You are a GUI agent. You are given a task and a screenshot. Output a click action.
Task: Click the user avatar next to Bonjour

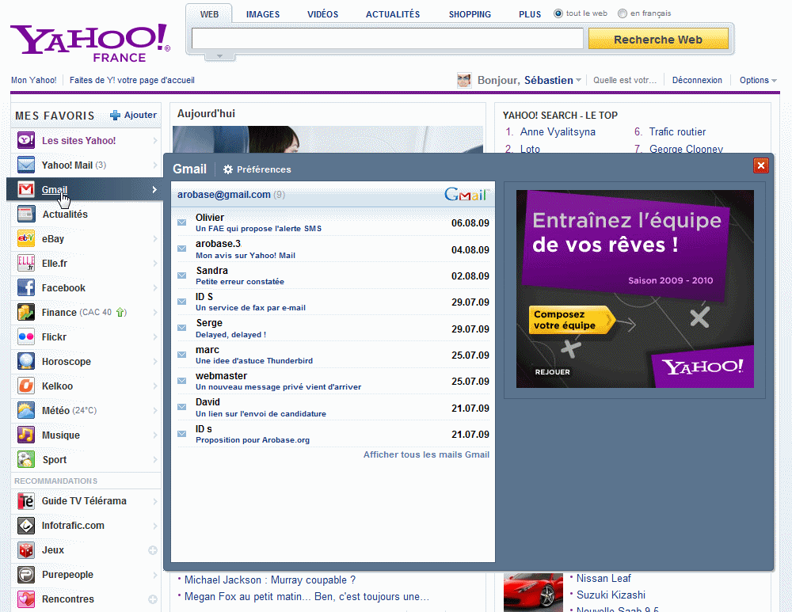point(463,80)
